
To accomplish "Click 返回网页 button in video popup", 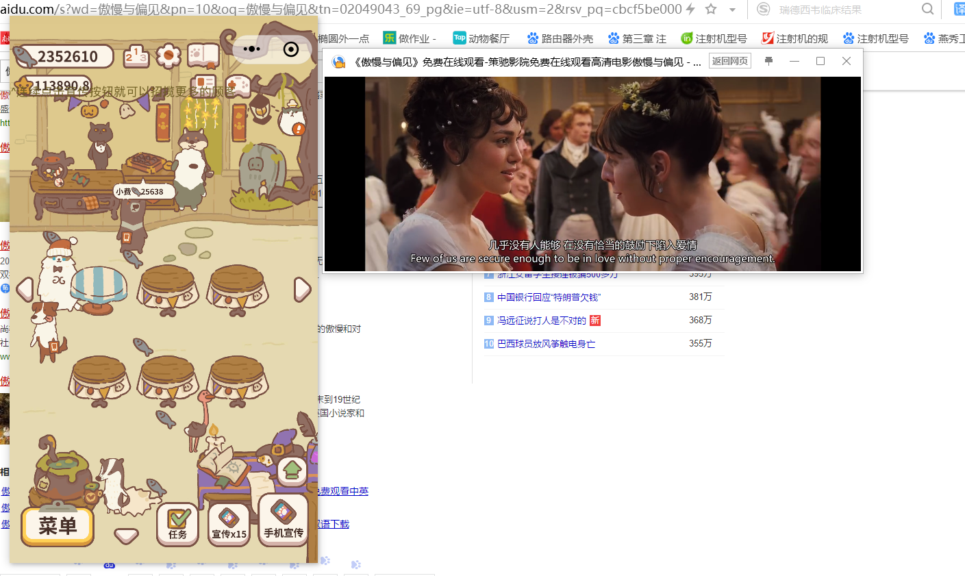I will tap(730, 61).
